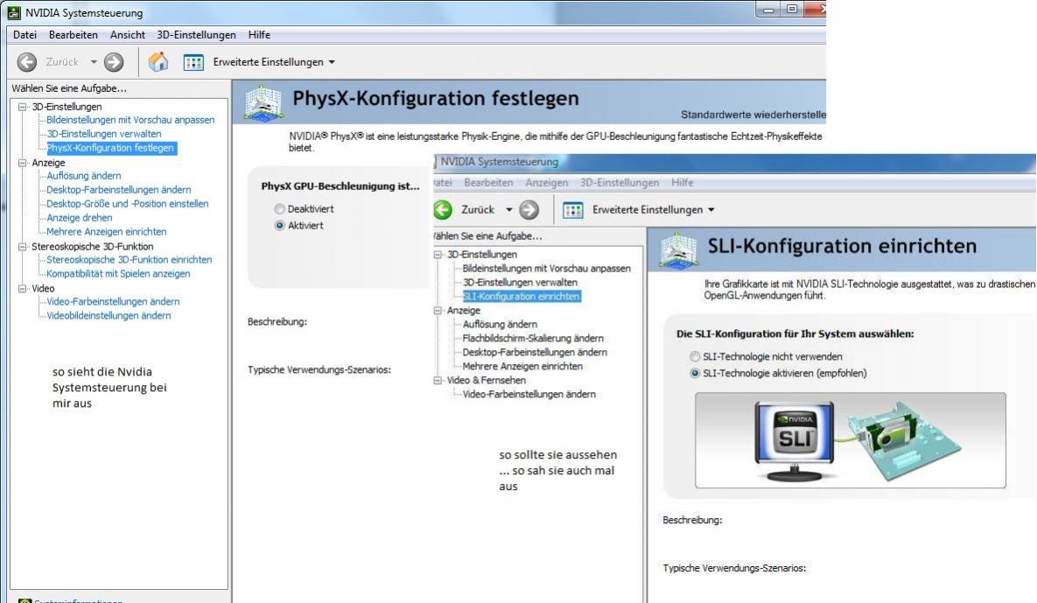Collapse the Anzeige tree node in the PhysX window
Screen dimensions: 1037x603
[x=23, y=163]
